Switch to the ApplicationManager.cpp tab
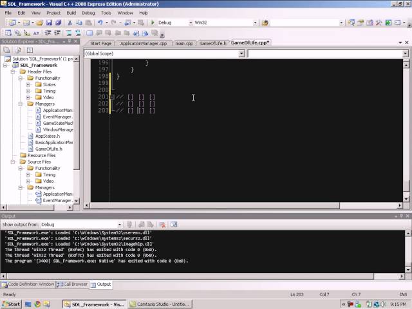This screenshot has width=412, height=309. point(144,43)
